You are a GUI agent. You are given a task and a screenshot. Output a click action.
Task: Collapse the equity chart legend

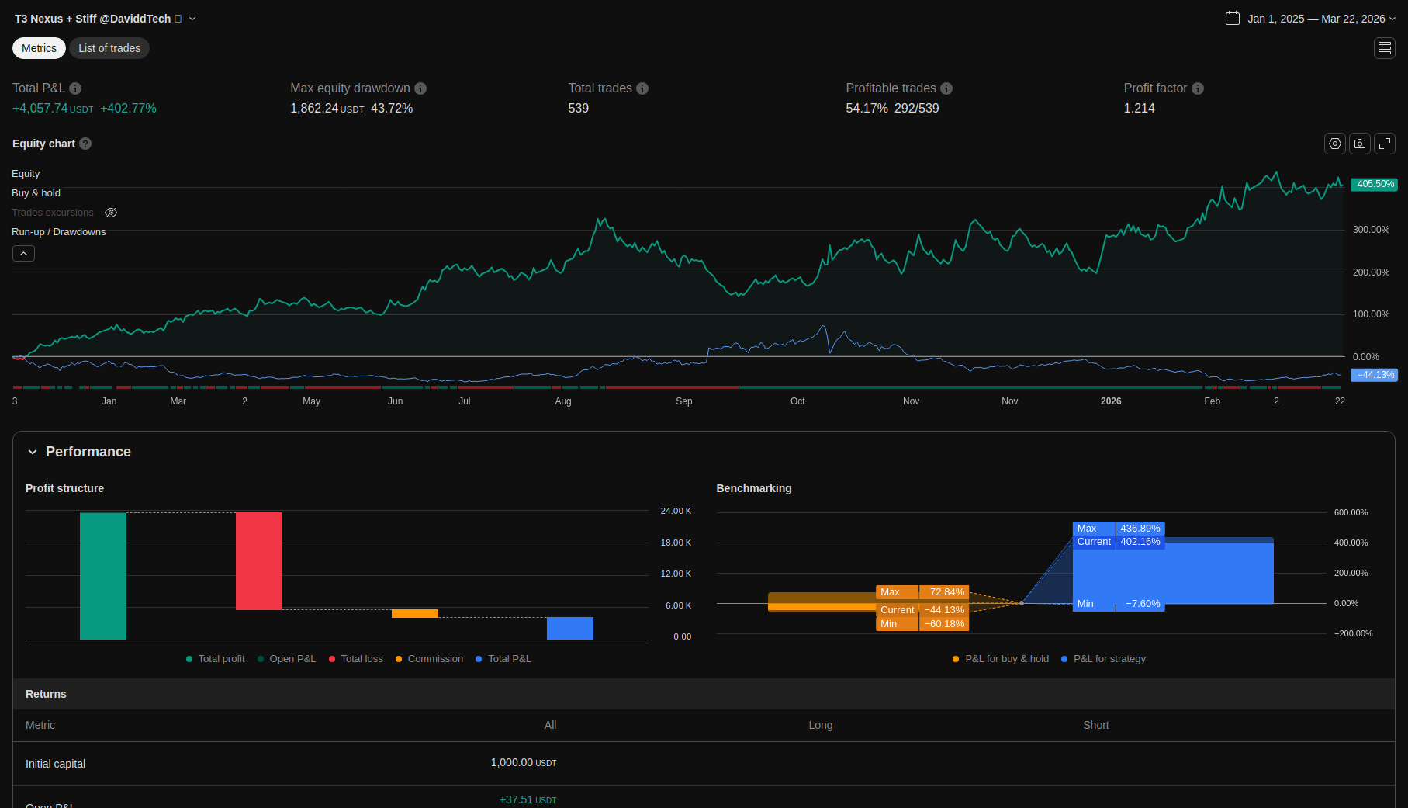click(x=23, y=254)
